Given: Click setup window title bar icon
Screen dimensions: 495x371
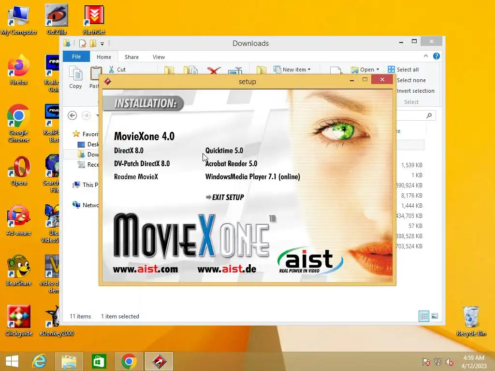Looking at the screenshot, I should pyautogui.click(x=107, y=81).
